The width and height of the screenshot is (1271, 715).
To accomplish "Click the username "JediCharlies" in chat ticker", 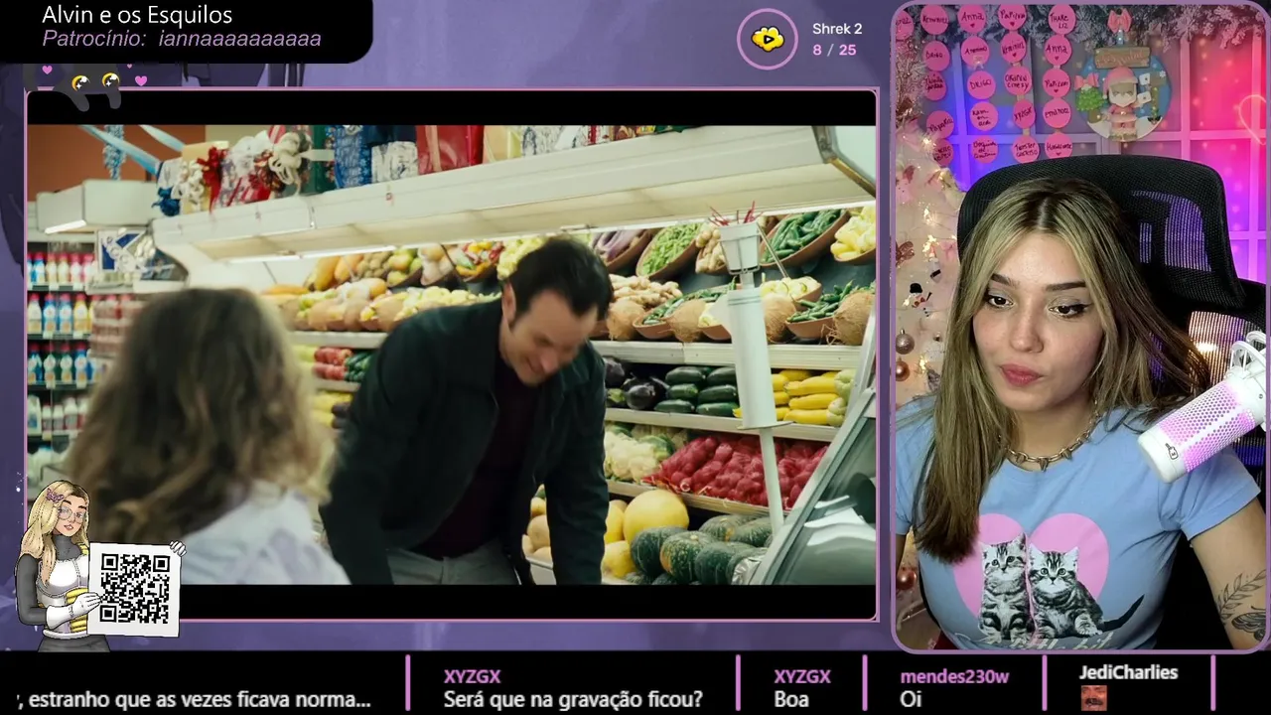I will 1128,672.
